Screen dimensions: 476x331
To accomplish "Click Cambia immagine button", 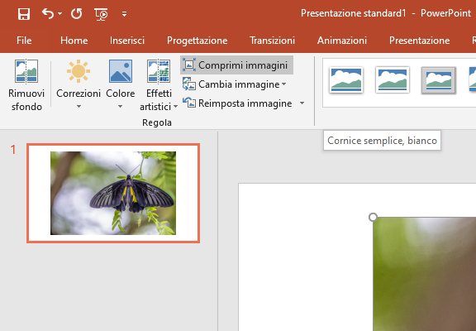I will [231, 84].
